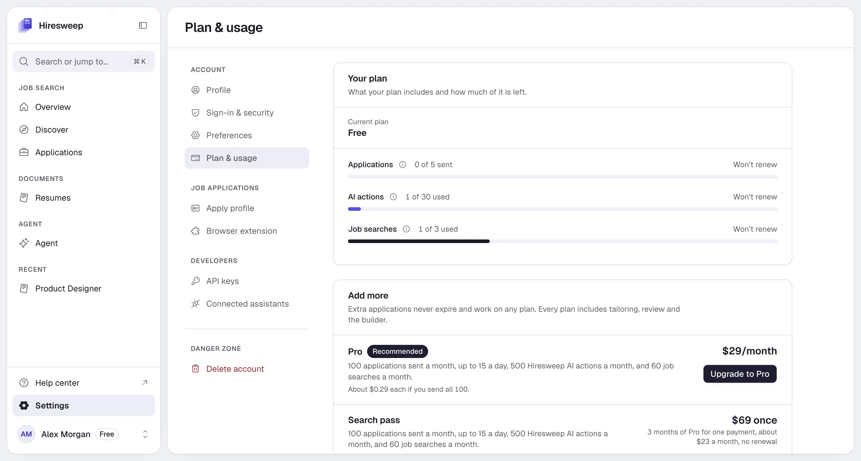
Task: Click the Applications usage progress bar
Action: click(x=562, y=176)
